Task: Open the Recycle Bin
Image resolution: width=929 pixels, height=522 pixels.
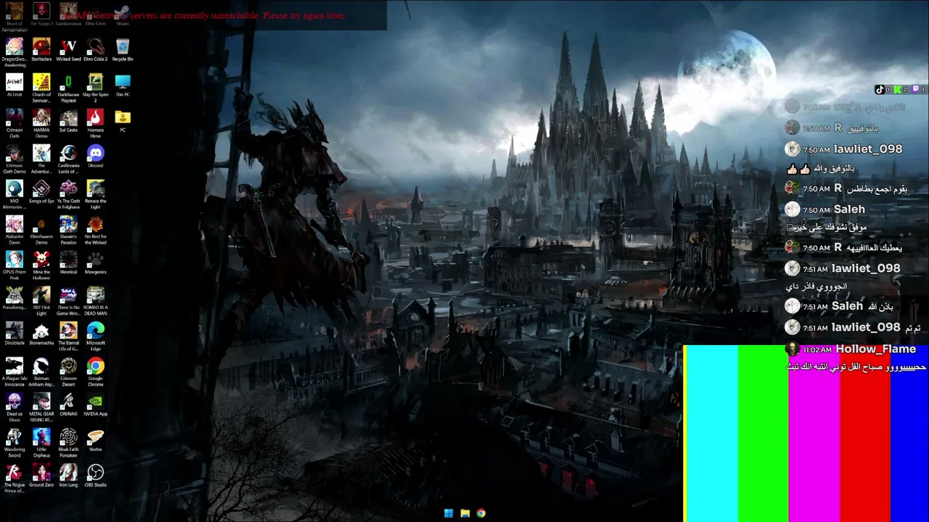Action: (x=123, y=49)
